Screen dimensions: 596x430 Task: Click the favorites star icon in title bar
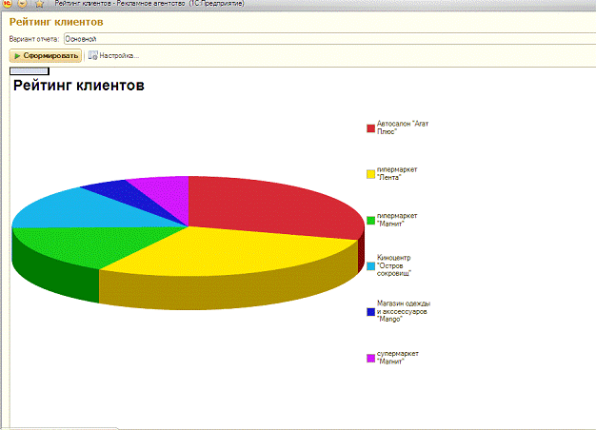click(39, 4)
